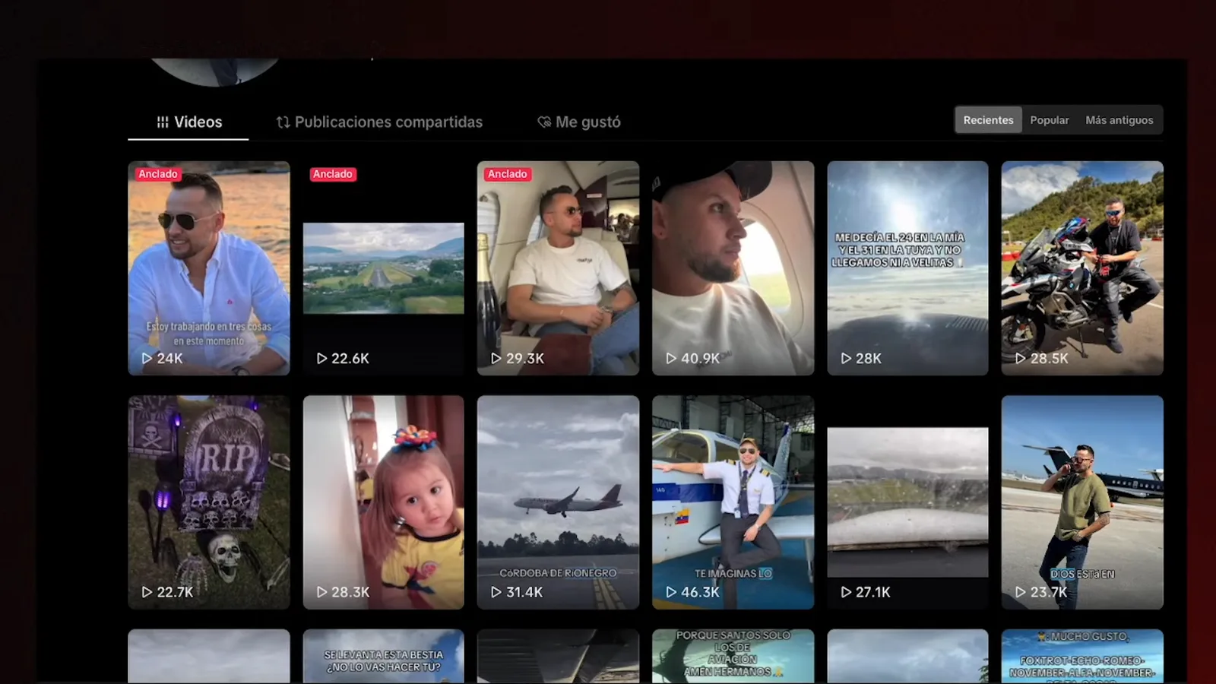
Task: Click play icon on the 22.6K video
Action: click(321, 358)
